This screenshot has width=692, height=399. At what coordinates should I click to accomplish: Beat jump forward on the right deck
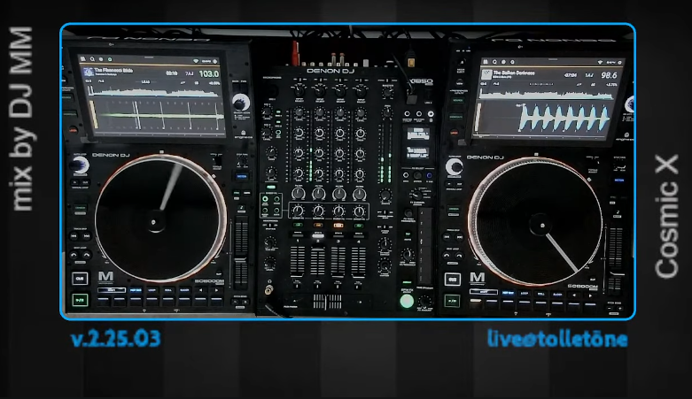(459, 256)
